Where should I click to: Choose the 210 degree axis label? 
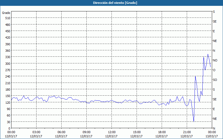point(8,83)
